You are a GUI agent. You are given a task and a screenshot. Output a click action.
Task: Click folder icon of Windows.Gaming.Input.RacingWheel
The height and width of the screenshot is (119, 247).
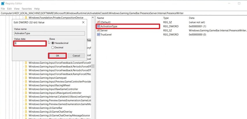point(26,85)
